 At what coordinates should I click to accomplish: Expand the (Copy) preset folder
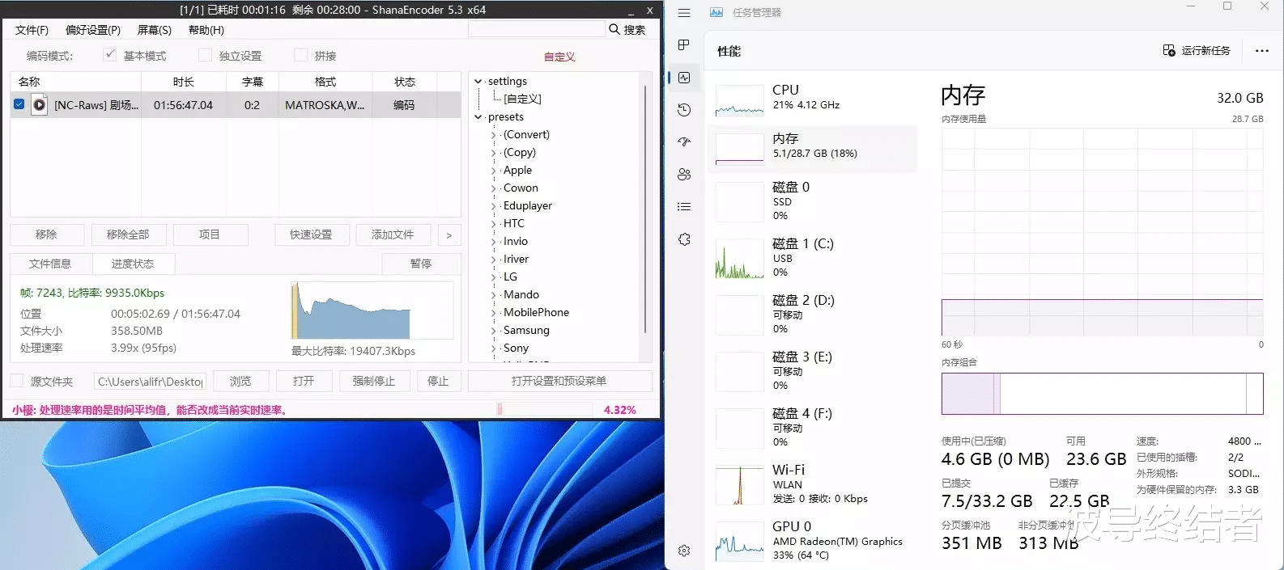click(x=494, y=153)
